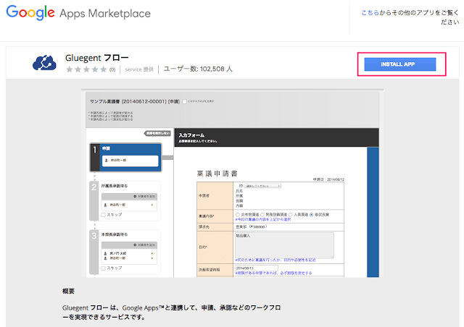The image size is (464, 327).
Task: Click the (0) review count
Action: [112, 69]
